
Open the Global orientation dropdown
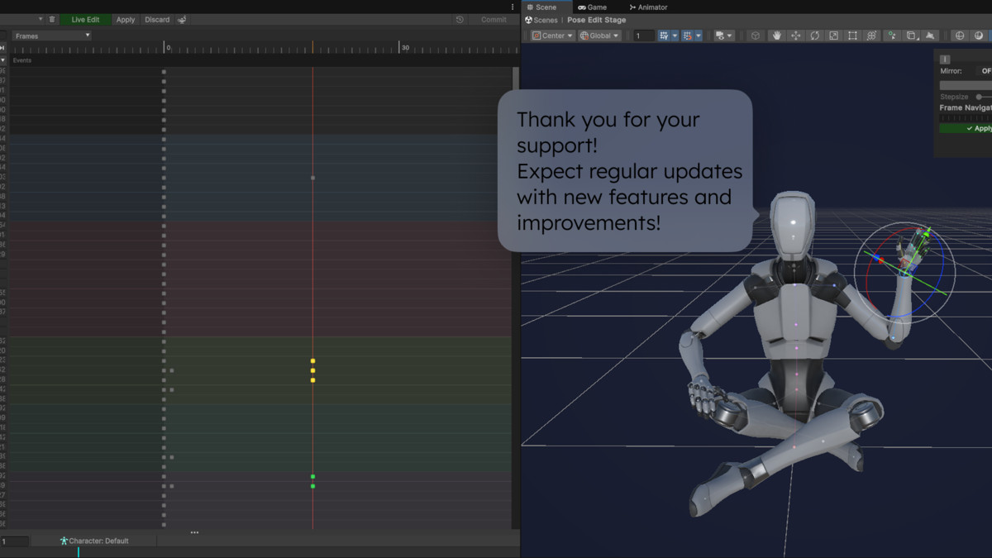[599, 36]
